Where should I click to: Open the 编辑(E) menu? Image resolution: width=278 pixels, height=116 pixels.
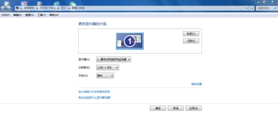click(17, 15)
